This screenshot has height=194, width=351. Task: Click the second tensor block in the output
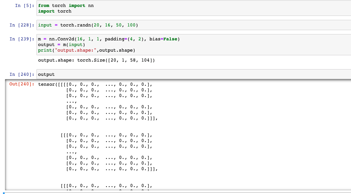pos(109,152)
